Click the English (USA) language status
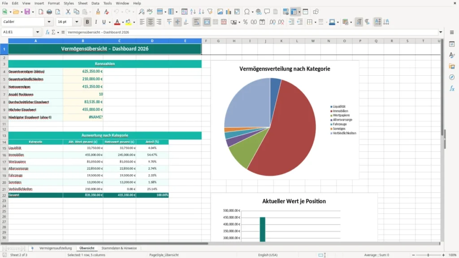This screenshot has width=459, height=258. 268,255
